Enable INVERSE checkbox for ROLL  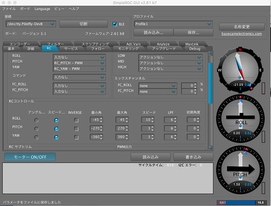pos(76,120)
